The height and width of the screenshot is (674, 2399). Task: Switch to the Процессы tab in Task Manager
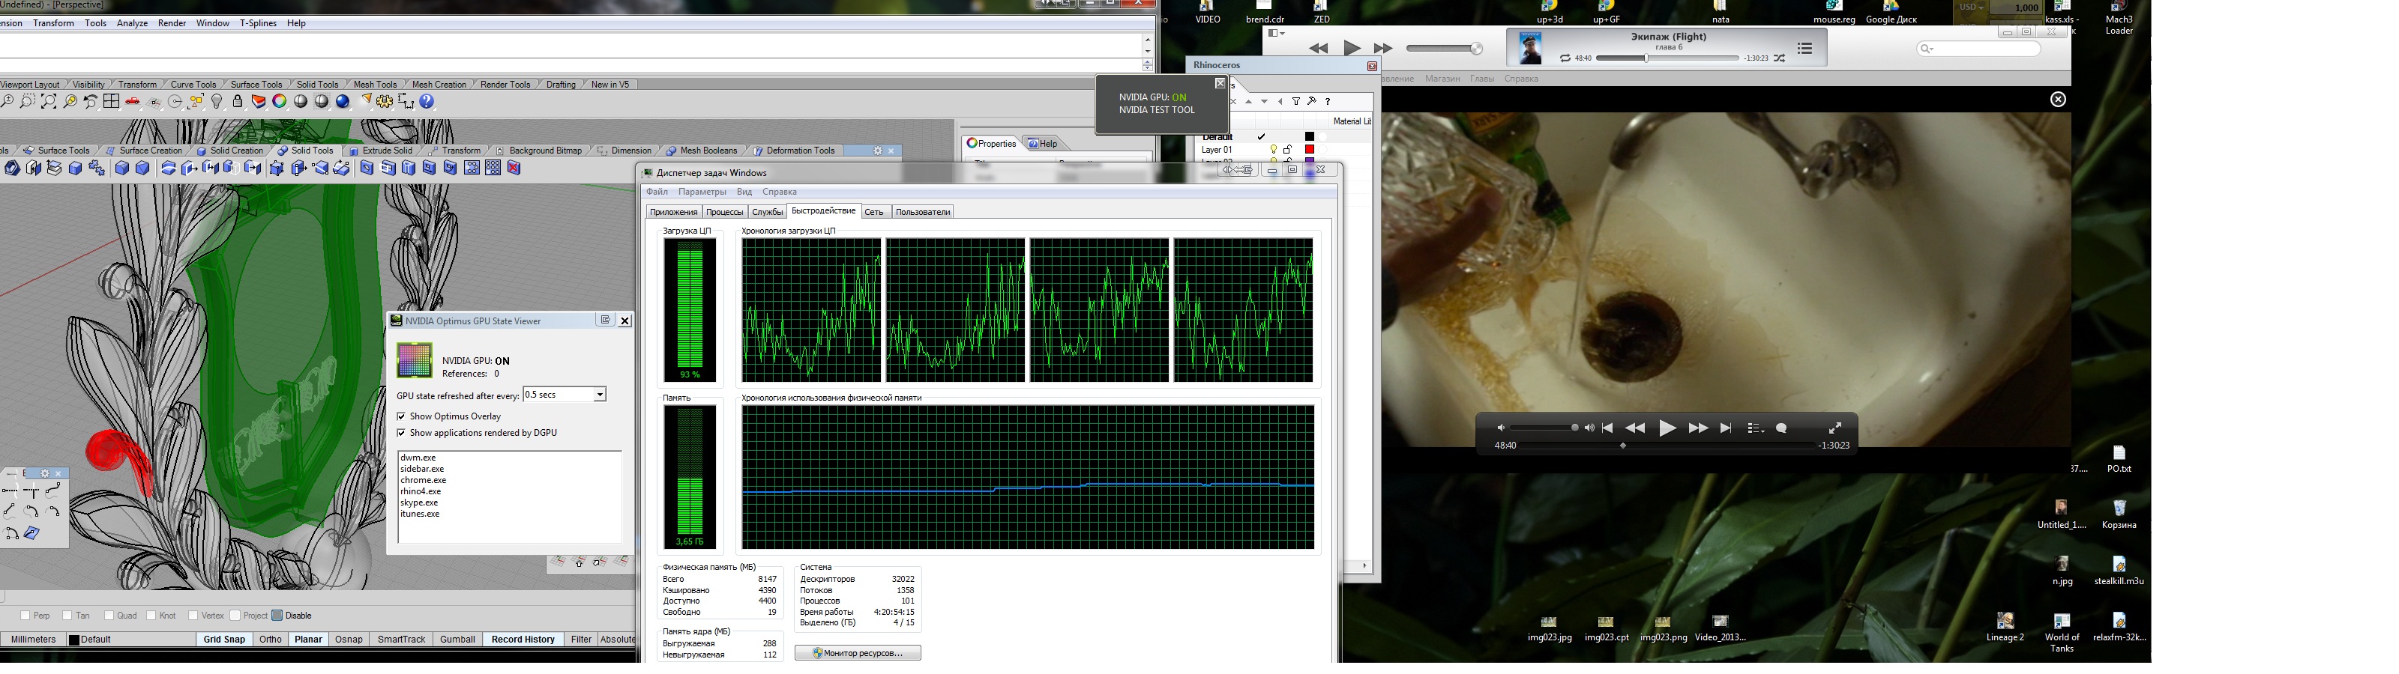[724, 212]
